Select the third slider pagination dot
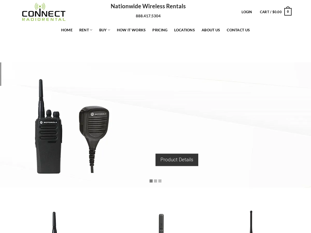Viewport: 311px width, 233px height. 160,181
